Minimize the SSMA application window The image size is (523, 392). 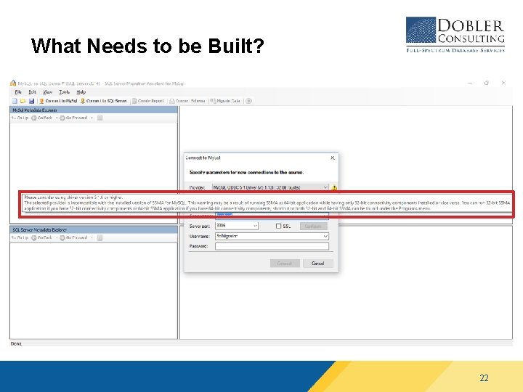[470, 83]
